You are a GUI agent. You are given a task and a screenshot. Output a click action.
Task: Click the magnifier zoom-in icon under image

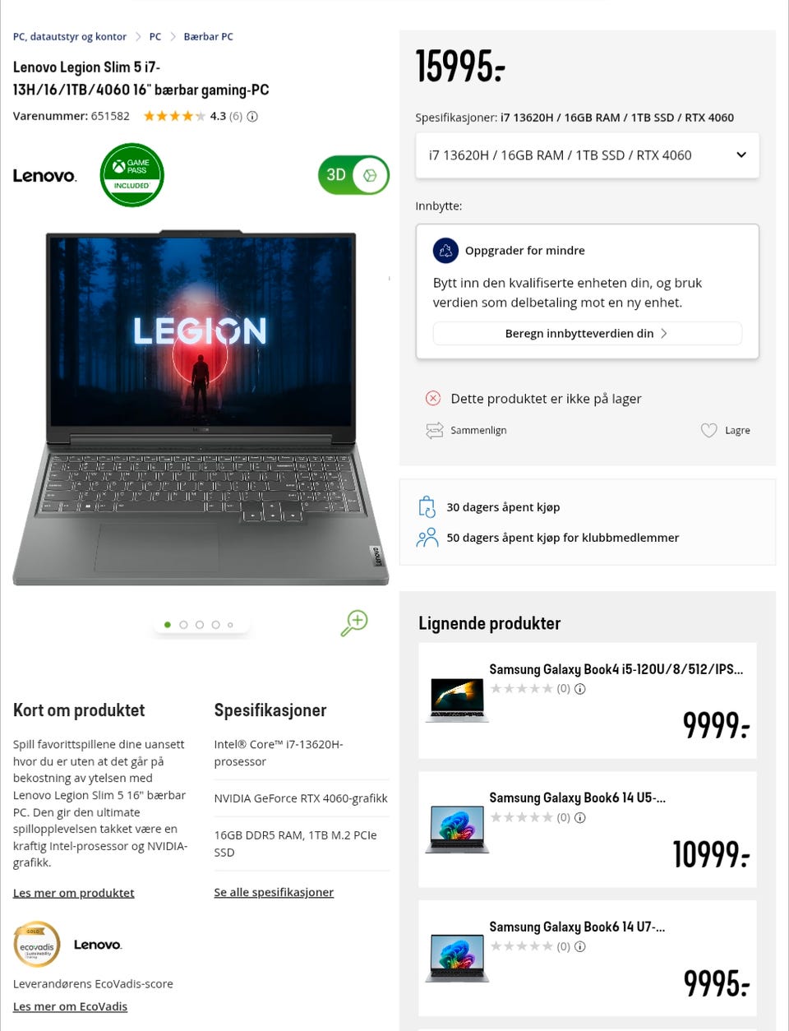click(354, 623)
